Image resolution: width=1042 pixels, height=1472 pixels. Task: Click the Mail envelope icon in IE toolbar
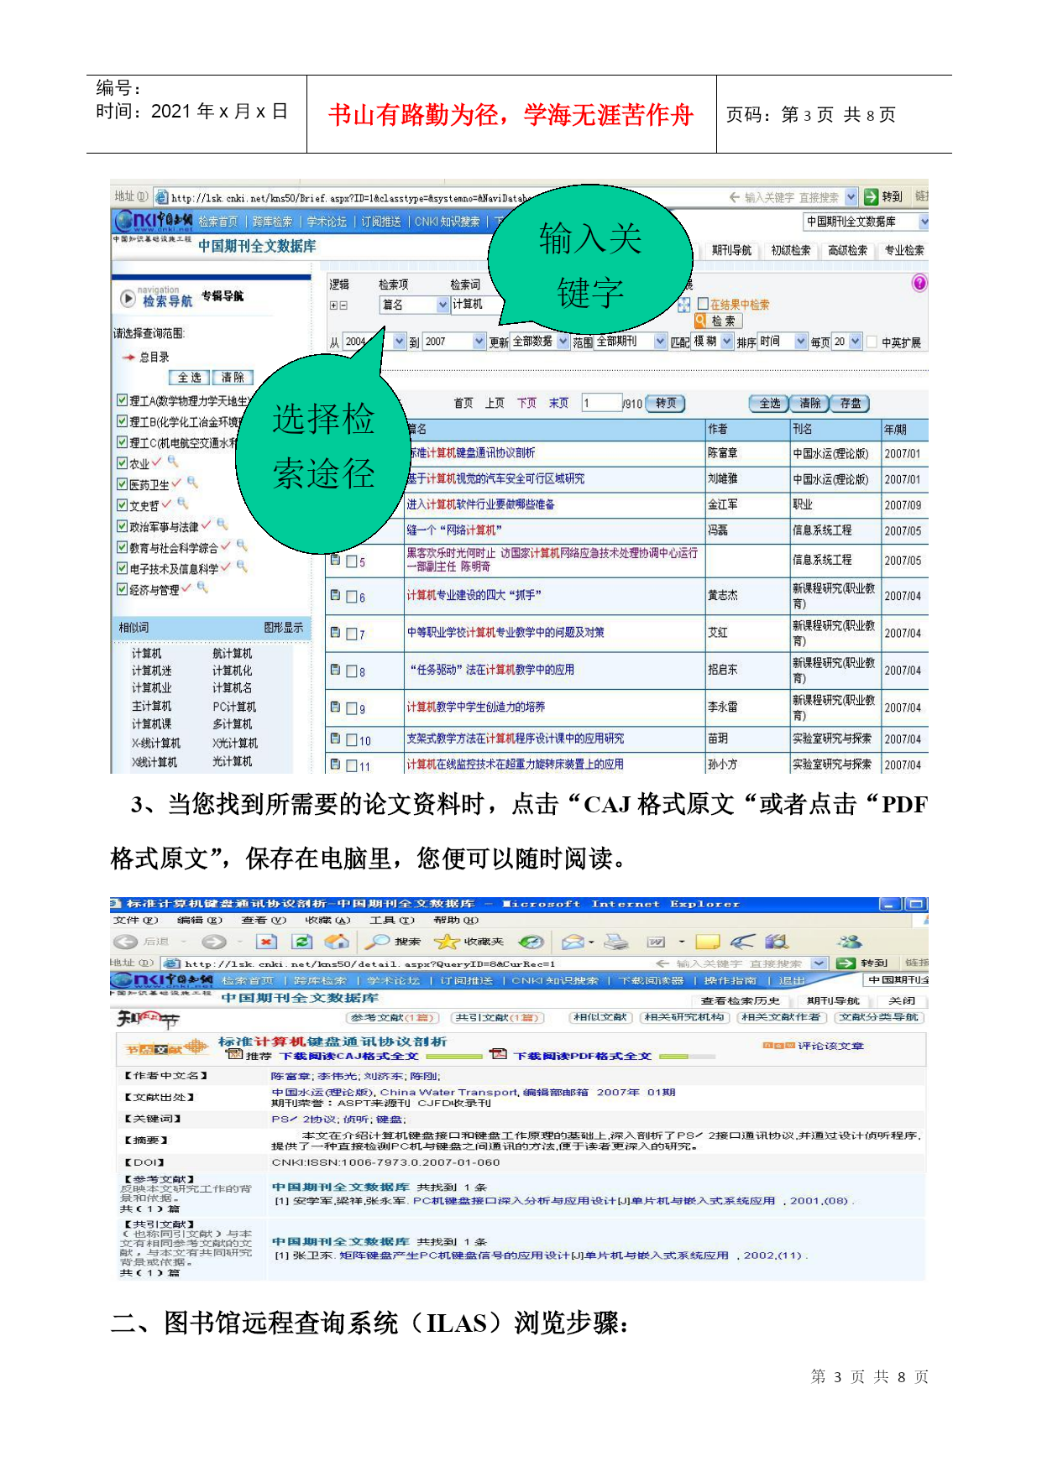coord(573,942)
